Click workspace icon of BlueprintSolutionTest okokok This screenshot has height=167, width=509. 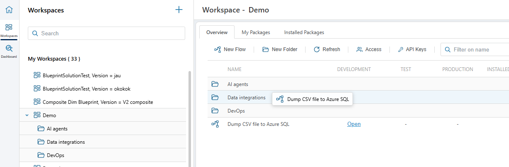coord(37,88)
